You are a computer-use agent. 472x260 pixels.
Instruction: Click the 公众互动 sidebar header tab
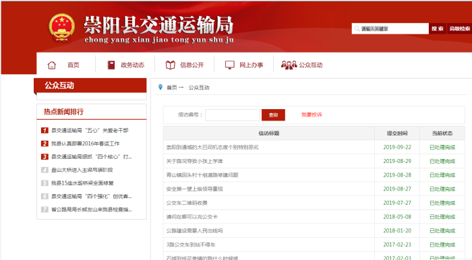pos(90,86)
